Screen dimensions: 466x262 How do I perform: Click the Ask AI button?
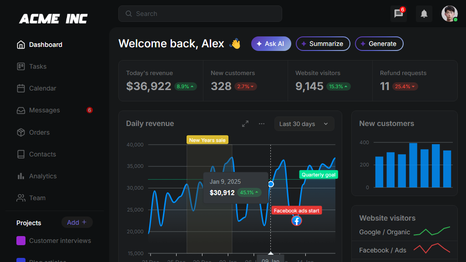(x=271, y=44)
